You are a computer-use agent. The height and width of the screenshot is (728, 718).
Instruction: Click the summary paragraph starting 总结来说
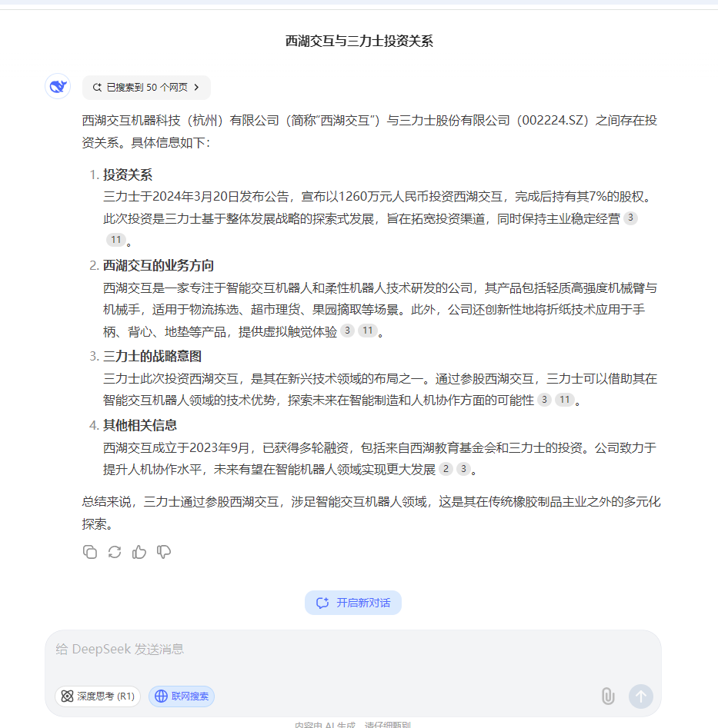click(x=371, y=513)
